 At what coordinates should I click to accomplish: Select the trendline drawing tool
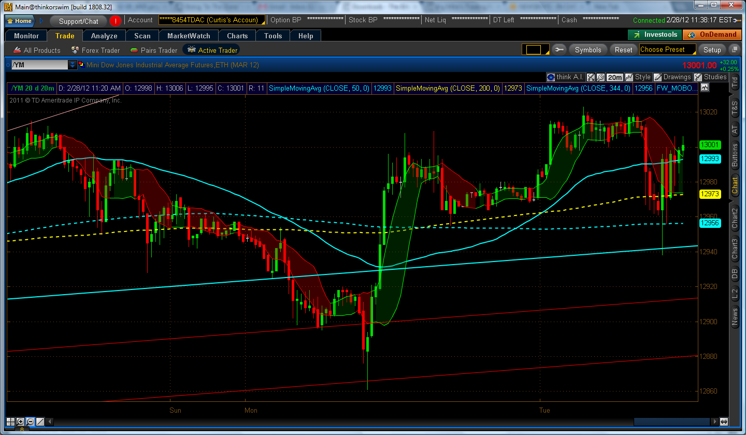pos(40,422)
